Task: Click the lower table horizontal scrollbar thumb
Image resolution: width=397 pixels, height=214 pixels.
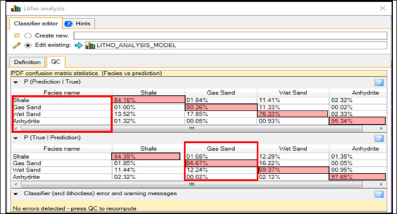Action: pos(192,185)
